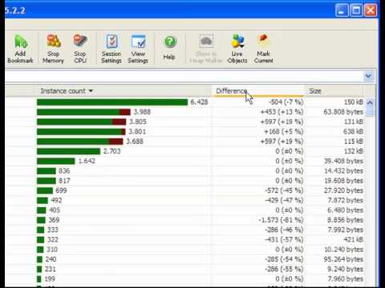Click the size value 63.808 bytes
Screen dimensions: 385x288
tap(343, 112)
